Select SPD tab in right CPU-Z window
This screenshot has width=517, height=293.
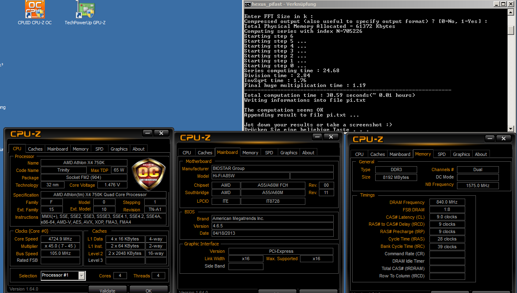tap(442, 154)
